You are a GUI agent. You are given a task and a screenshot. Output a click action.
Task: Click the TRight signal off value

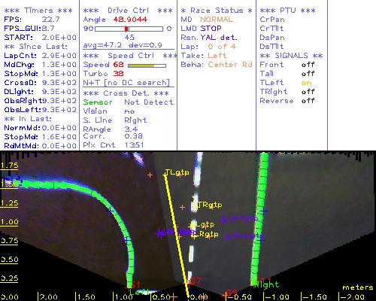(308, 92)
